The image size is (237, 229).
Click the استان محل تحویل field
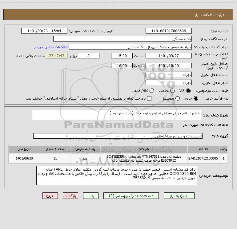click(x=169, y=75)
